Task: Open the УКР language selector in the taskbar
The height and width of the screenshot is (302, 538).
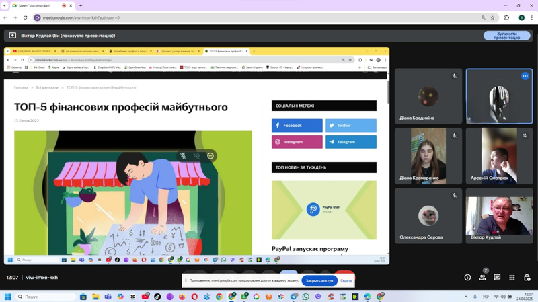Action: tap(486, 297)
